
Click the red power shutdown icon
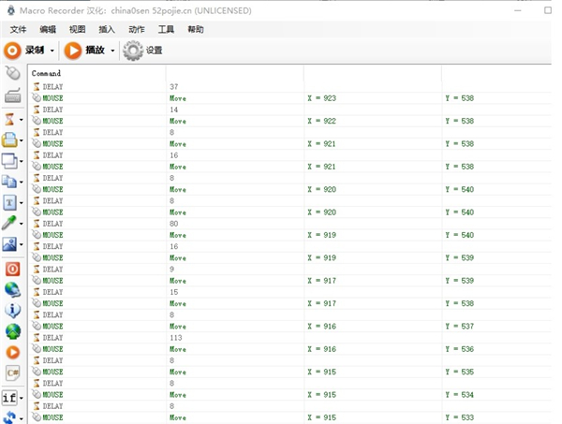(x=12, y=269)
